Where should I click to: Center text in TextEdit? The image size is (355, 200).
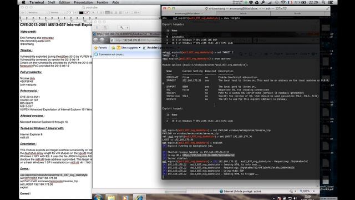tap(111, 13)
